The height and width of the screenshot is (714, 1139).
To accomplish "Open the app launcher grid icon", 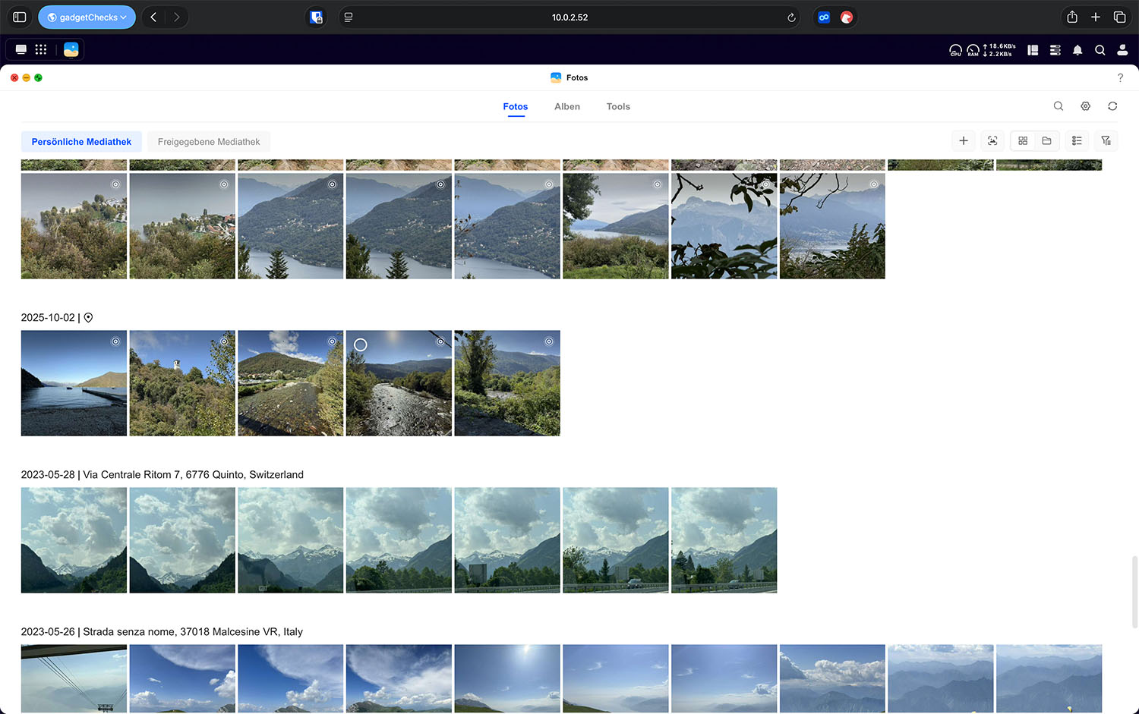I will coord(41,49).
